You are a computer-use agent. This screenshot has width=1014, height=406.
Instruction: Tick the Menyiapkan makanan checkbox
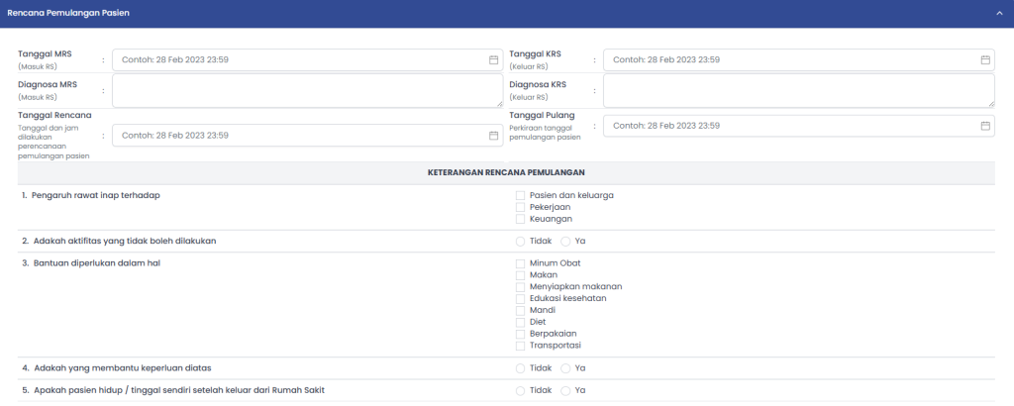click(x=520, y=286)
